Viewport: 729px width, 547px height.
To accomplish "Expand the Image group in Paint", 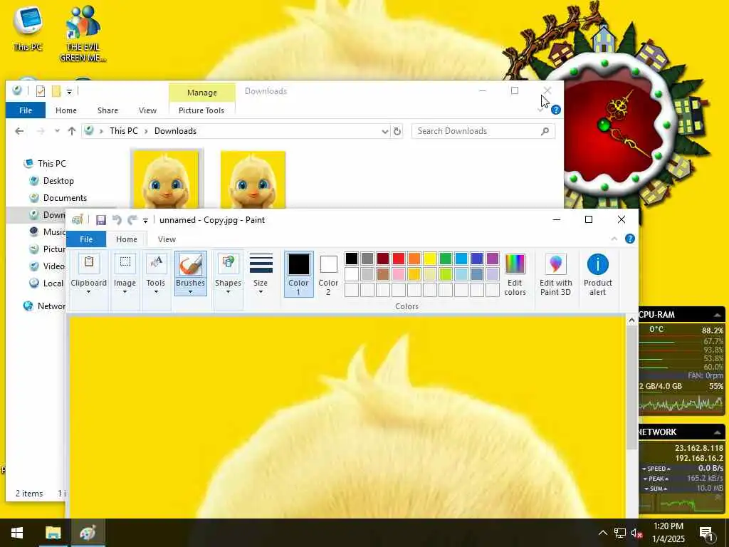I will pos(125,274).
